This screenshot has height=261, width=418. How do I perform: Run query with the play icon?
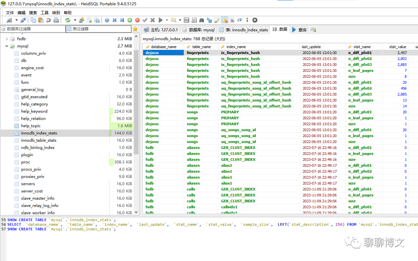[x=161, y=20]
